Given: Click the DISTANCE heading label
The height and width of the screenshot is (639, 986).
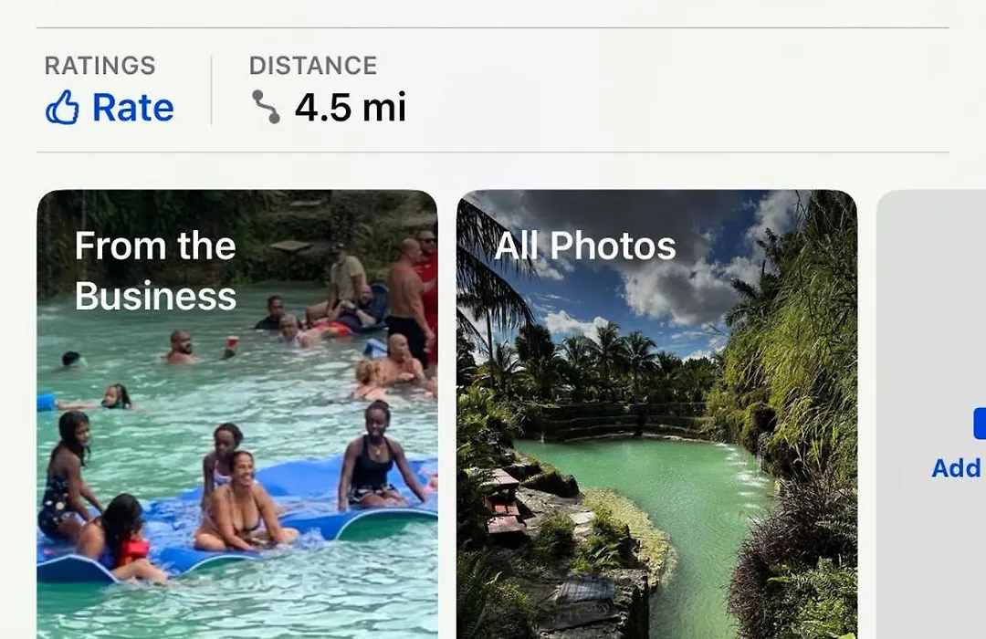Looking at the screenshot, I should 313,66.
